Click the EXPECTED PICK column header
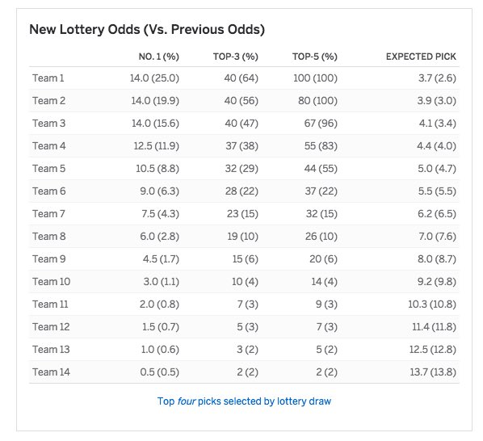Viewport: 483px width, 441px height. click(x=421, y=57)
